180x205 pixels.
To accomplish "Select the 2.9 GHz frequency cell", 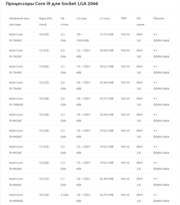I will tap(63, 53).
